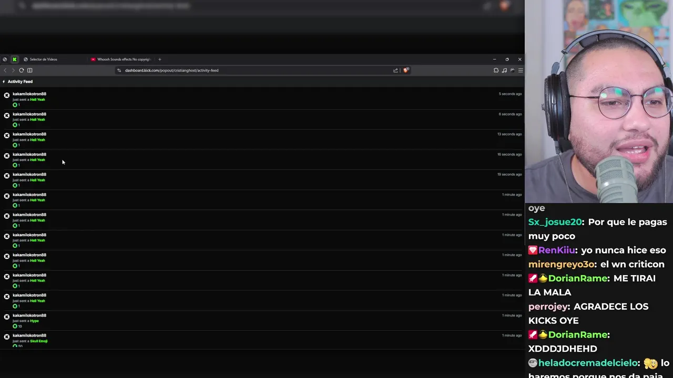This screenshot has height=378, width=673.
Task: Click heladocremadelcielo username in stream chat
Action: 589,363
